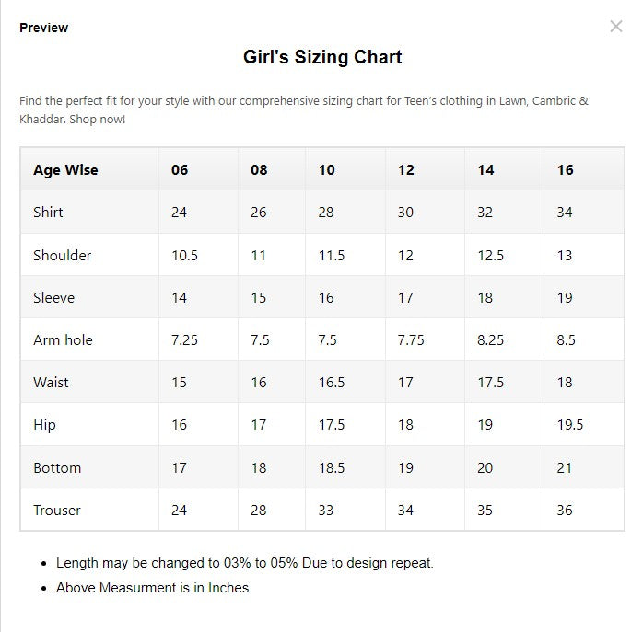
Task: Select the Bottom row label
Action: pos(57,467)
